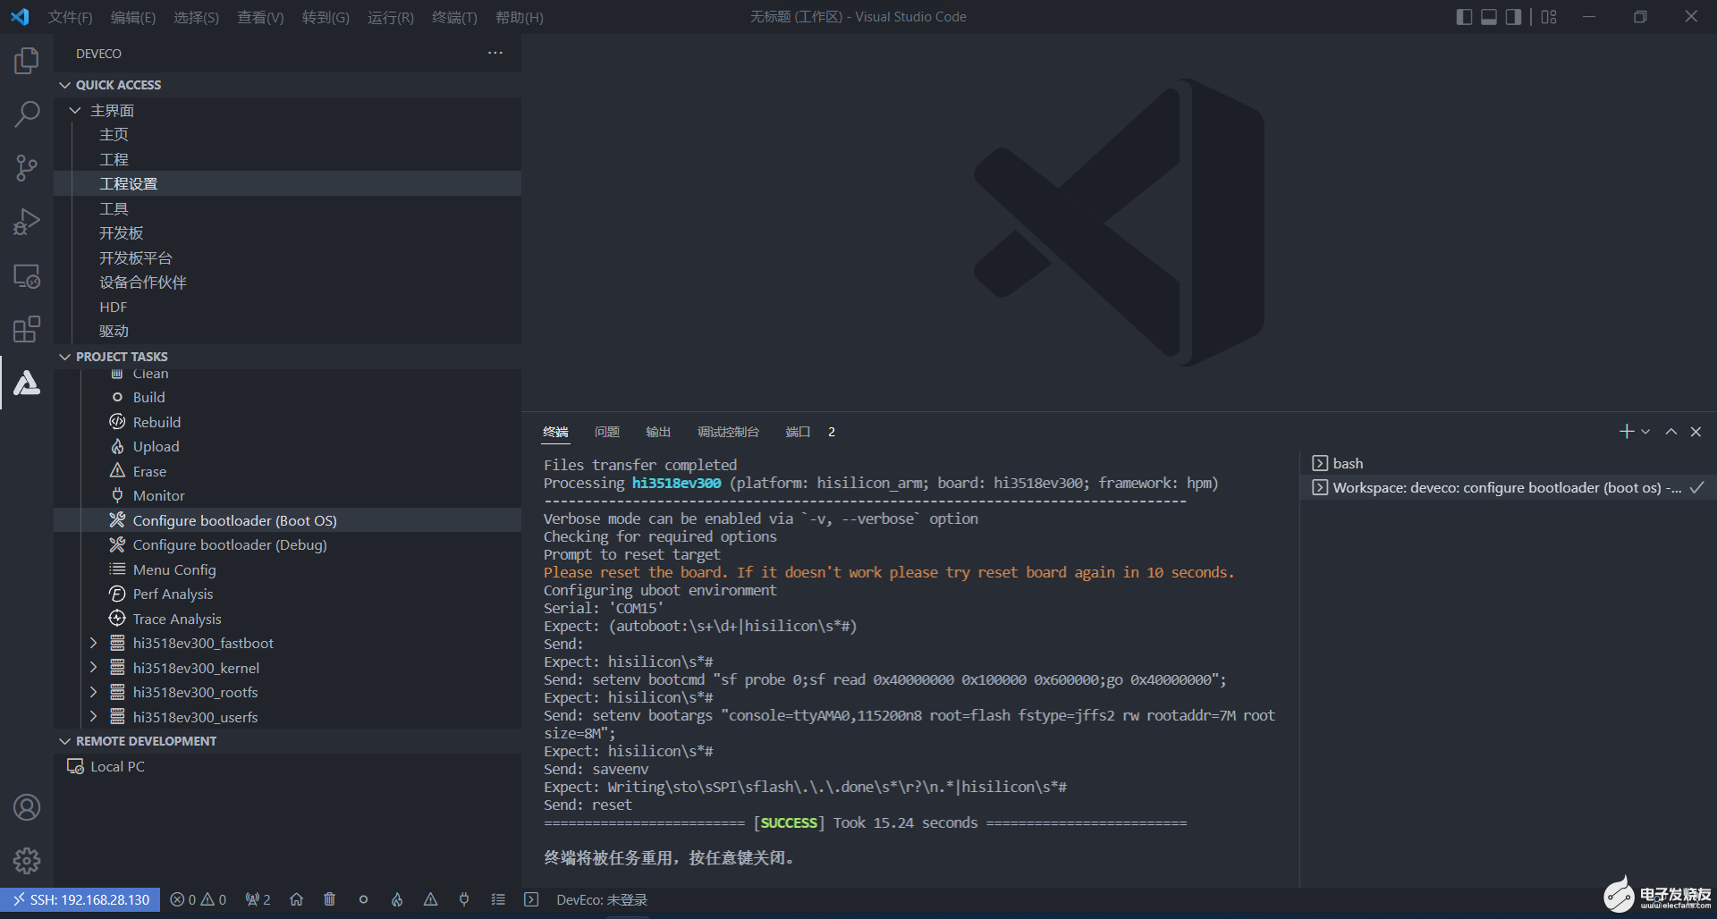Open the 文件(F) menu
1717x919 pixels.
click(70, 17)
